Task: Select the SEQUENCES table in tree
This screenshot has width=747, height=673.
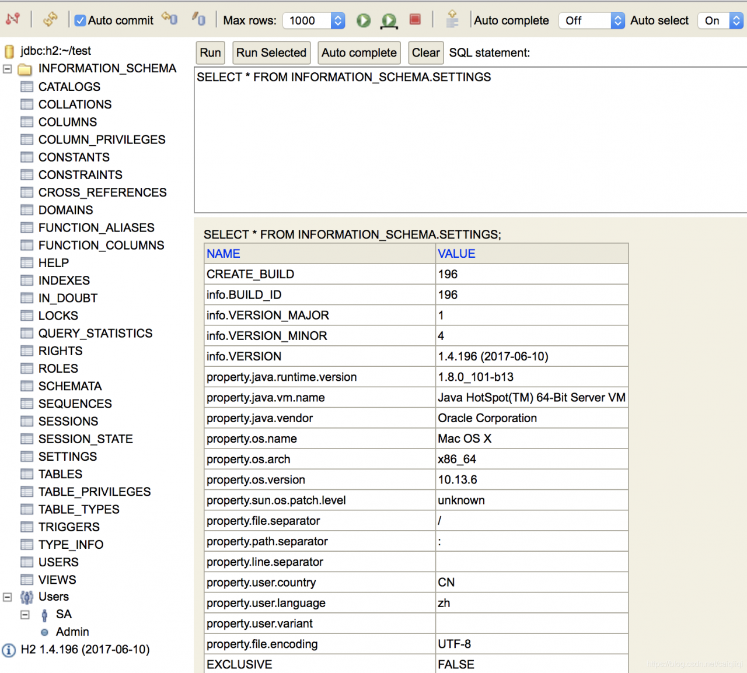Action: (x=75, y=404)
